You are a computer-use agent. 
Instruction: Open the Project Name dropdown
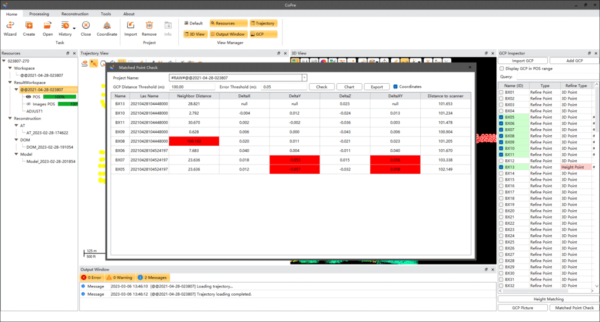(x=304, y=77)
